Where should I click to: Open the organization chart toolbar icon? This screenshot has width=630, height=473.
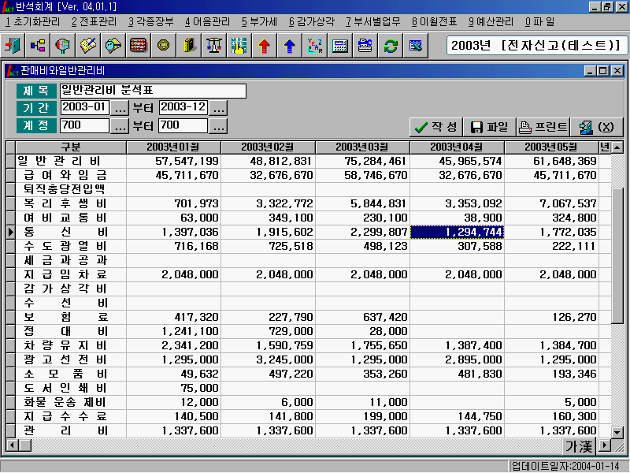38,46
